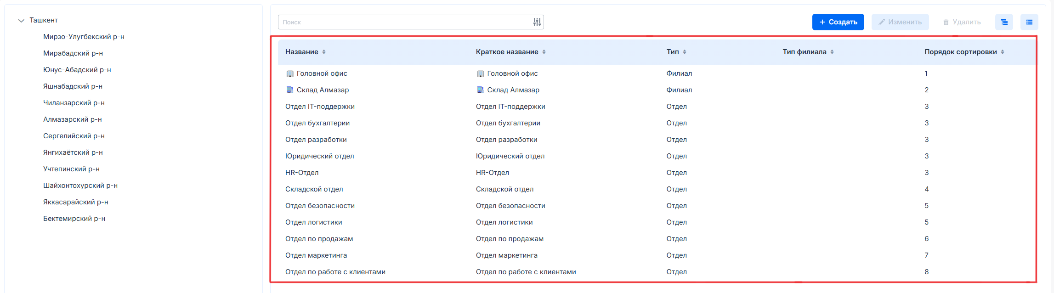Select Отдел IT-поддержки in Название column

point(320,107)
